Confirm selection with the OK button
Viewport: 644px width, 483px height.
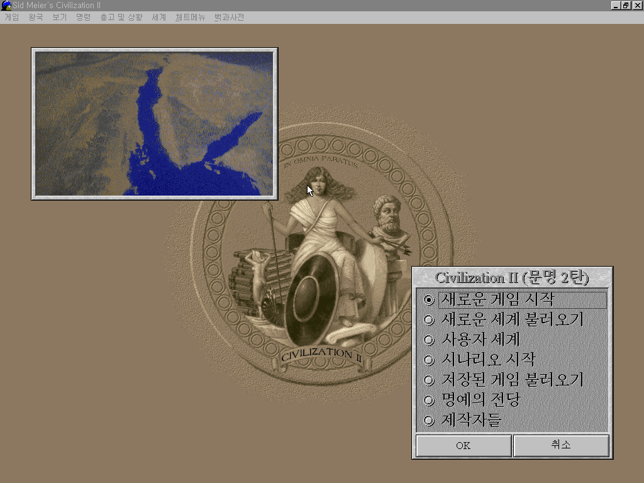pos(464,446)
